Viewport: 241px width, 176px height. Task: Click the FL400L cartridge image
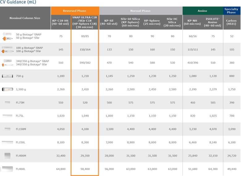point(7,169)
